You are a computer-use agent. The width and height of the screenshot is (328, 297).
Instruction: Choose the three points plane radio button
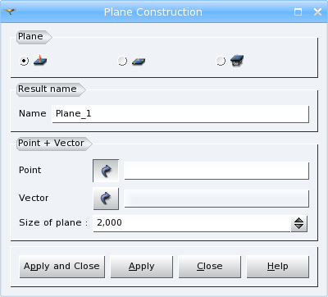(122, 61)
